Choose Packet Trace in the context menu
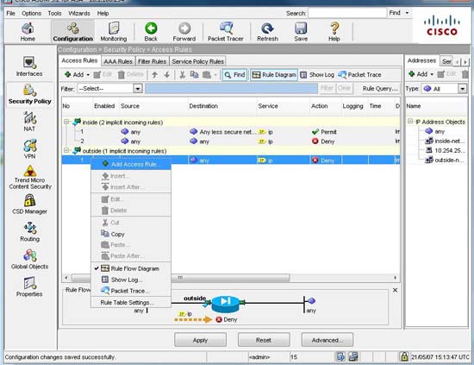Screen dimensions: 474x365 point(131,291)
